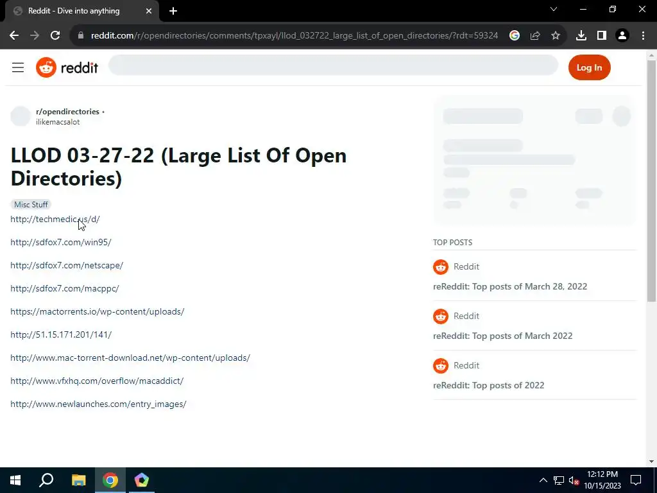Reload the current page
657x493 pixels.
coord(55,36)
